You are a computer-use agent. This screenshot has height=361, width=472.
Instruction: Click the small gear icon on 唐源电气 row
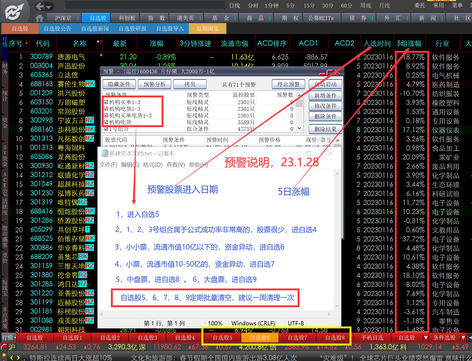[x=101, y=55]
